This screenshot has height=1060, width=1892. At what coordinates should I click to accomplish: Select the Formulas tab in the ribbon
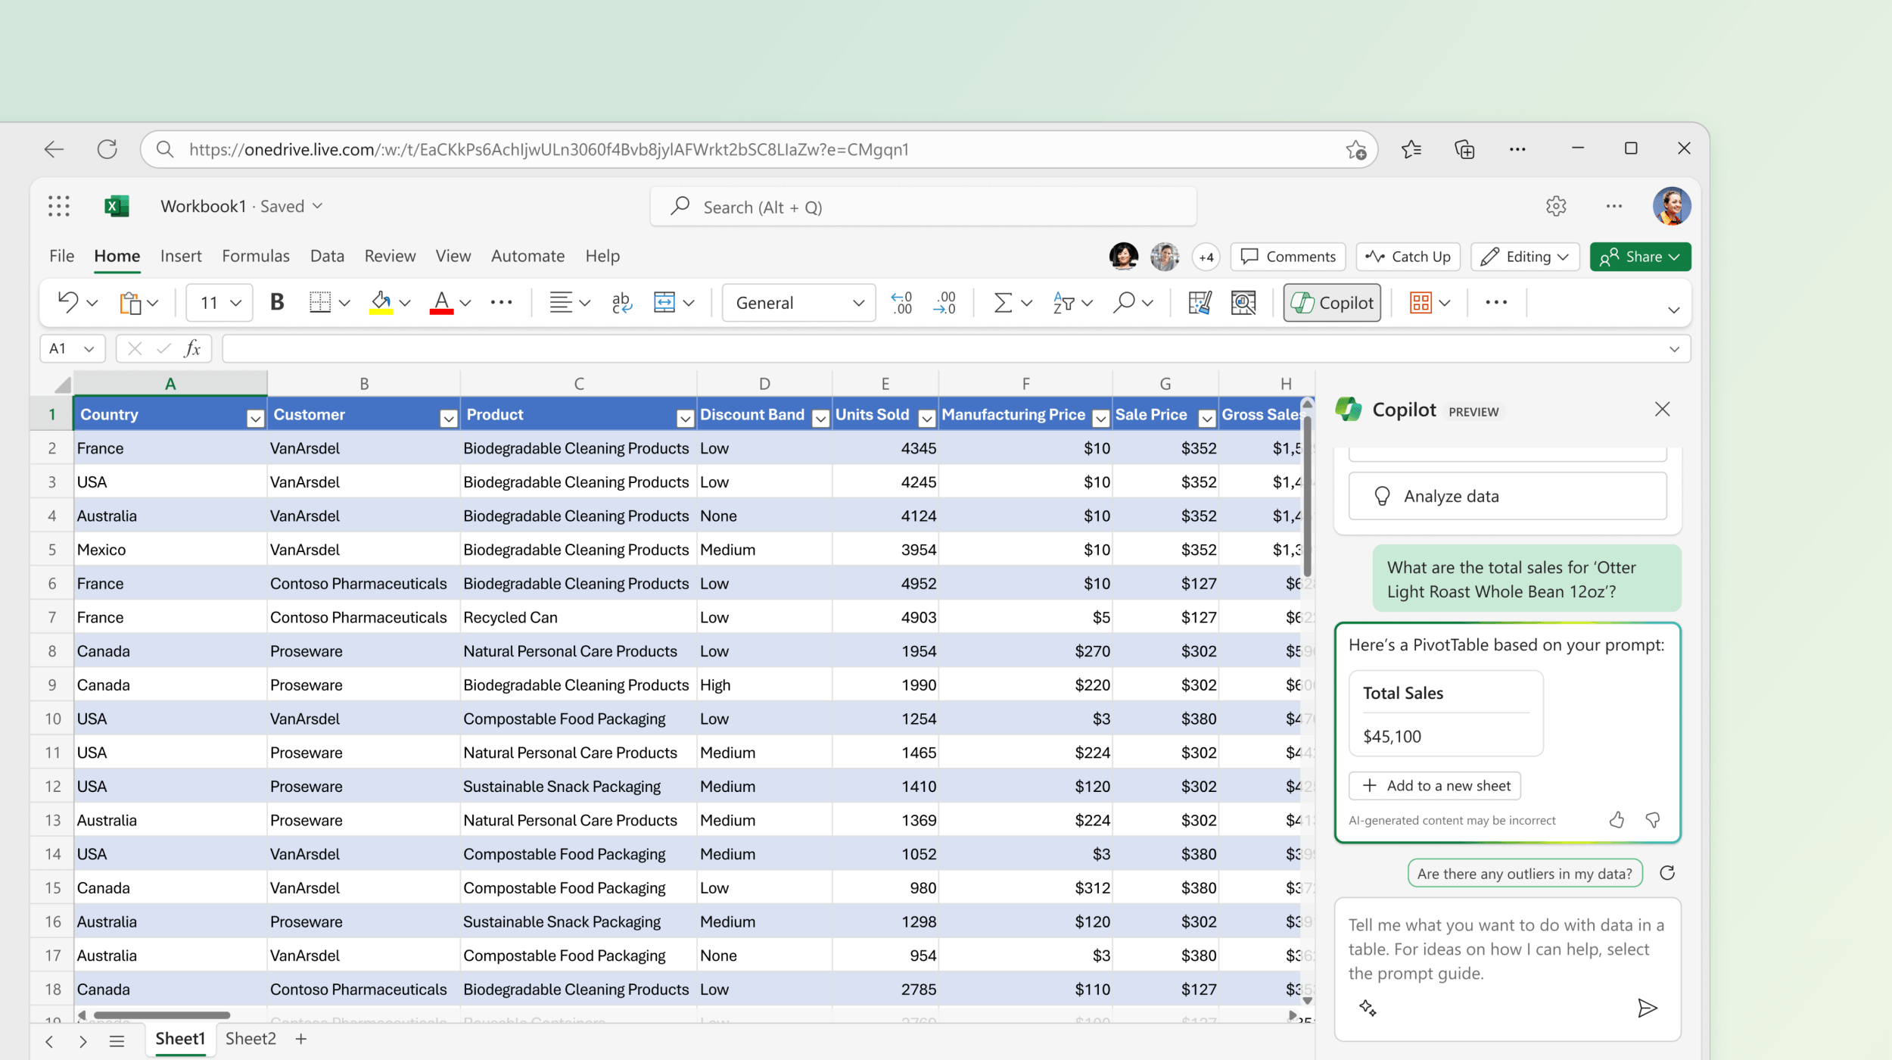pos(255,255)
